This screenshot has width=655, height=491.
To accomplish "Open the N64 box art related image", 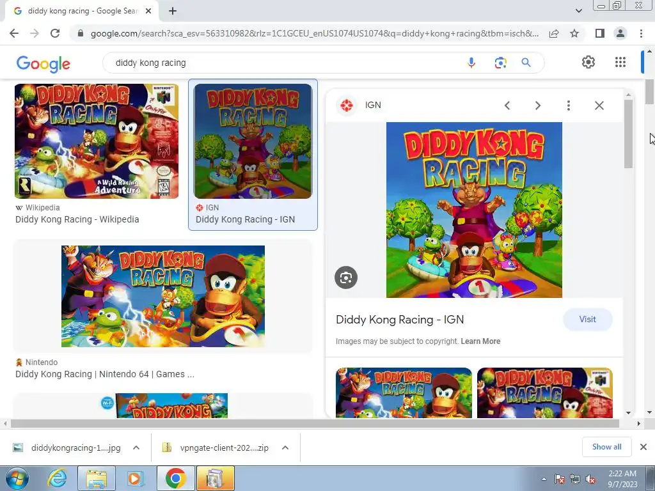I will tap(545, 393).
